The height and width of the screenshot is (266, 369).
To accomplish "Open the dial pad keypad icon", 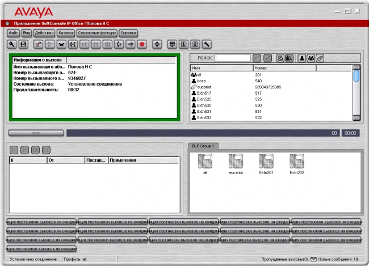I will coord(172,44).
